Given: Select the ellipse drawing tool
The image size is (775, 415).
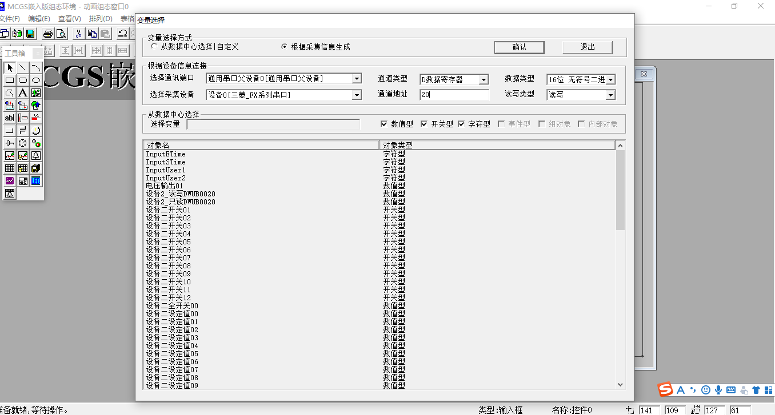Looking at the screenshot, I should pyautogui.click(x=36, y=80).
